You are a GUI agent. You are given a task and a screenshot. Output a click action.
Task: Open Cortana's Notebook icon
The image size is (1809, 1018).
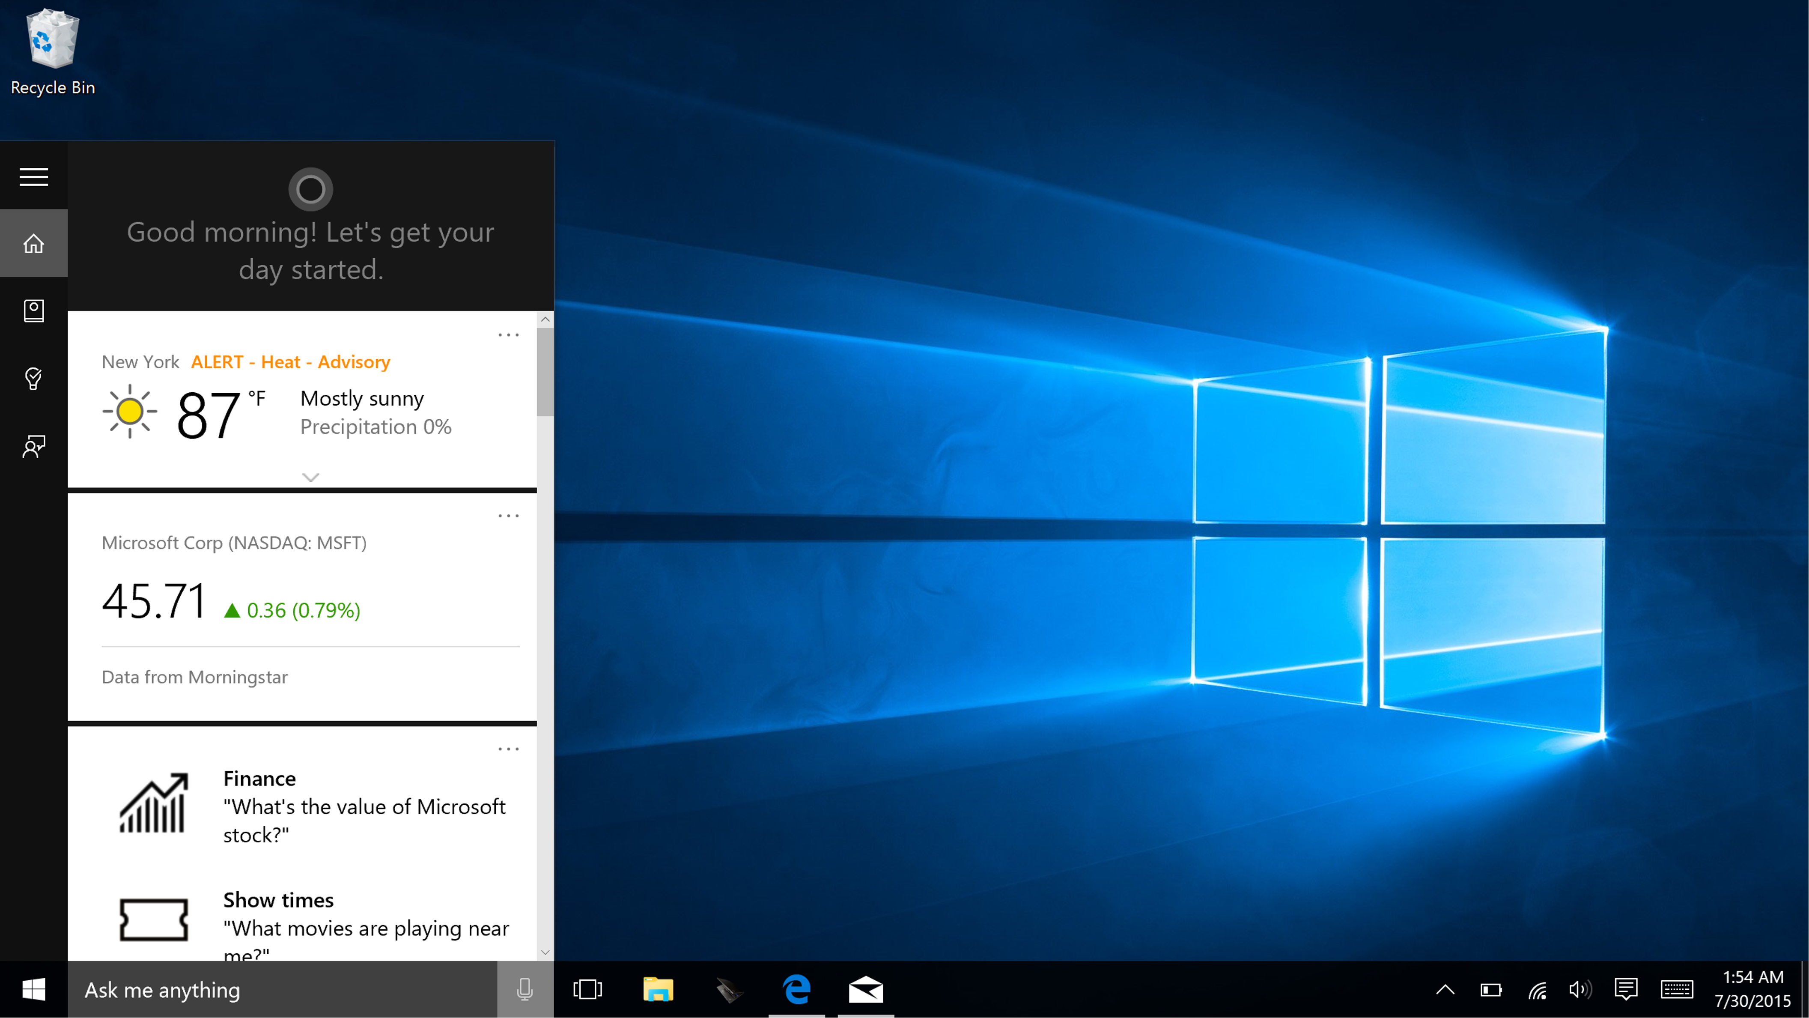tap(34, 310)
